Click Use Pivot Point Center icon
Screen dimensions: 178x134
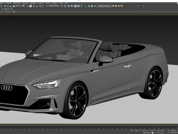24,6
